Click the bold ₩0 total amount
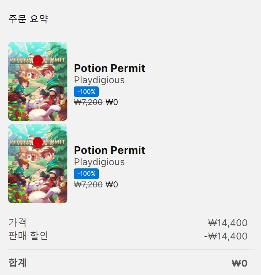The width and height of the screenshot is (261, 275). coord(239,264)
